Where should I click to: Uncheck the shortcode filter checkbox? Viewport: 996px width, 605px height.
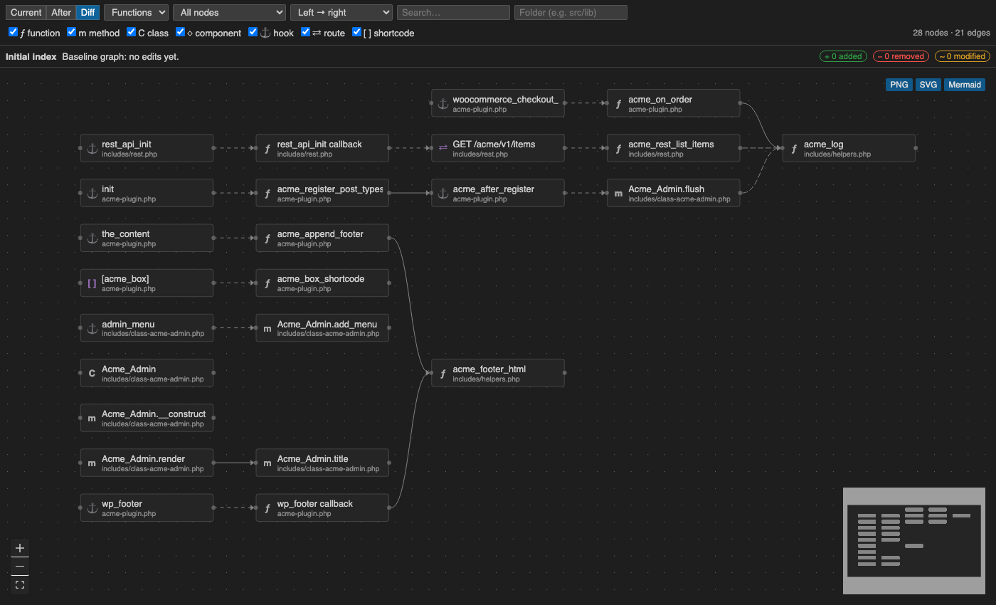click(x=357, y=32)
